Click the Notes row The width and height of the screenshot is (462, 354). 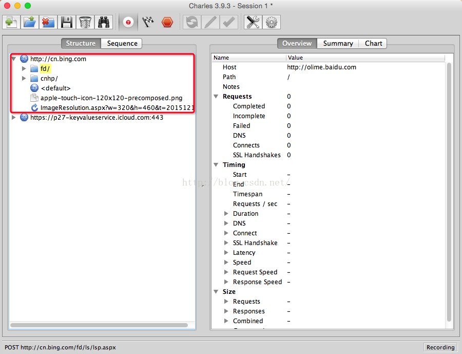pyautogui.click(x=328, y=87)
